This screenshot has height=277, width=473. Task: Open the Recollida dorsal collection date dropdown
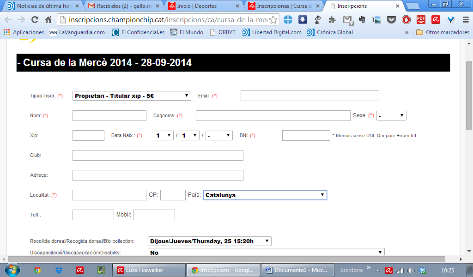pos(210,241)
